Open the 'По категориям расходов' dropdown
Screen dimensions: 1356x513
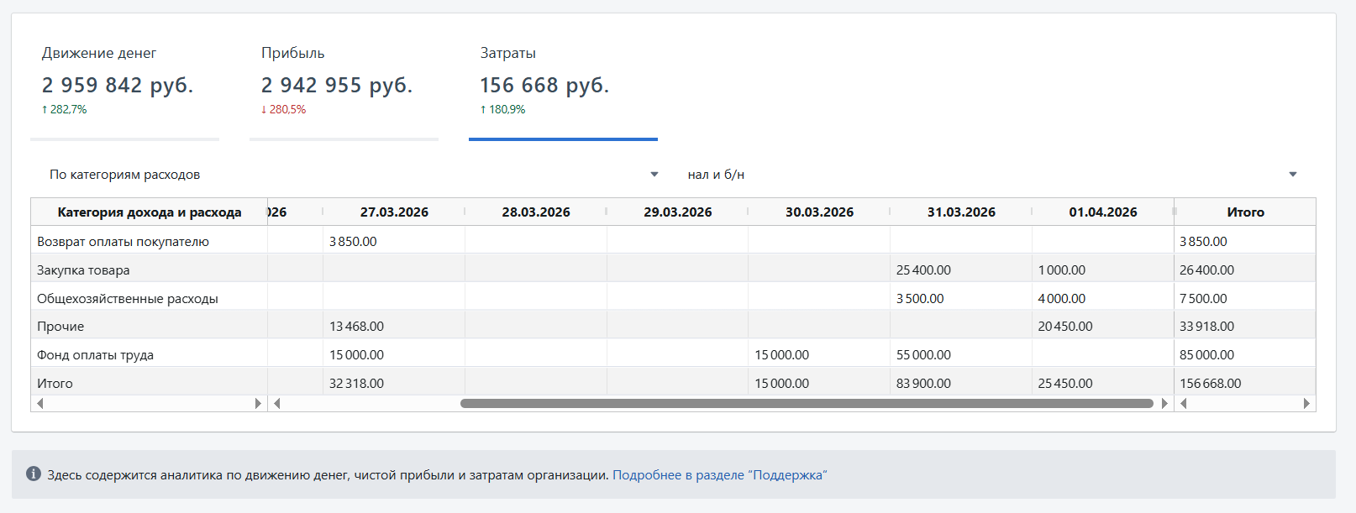point(353,175)
